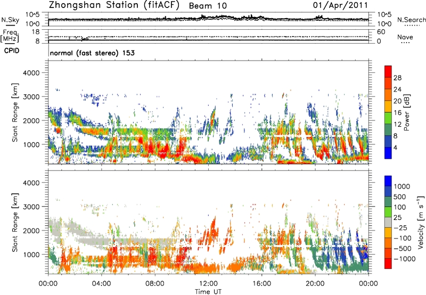Click the 16:00 time tick label

coord(261,284)
